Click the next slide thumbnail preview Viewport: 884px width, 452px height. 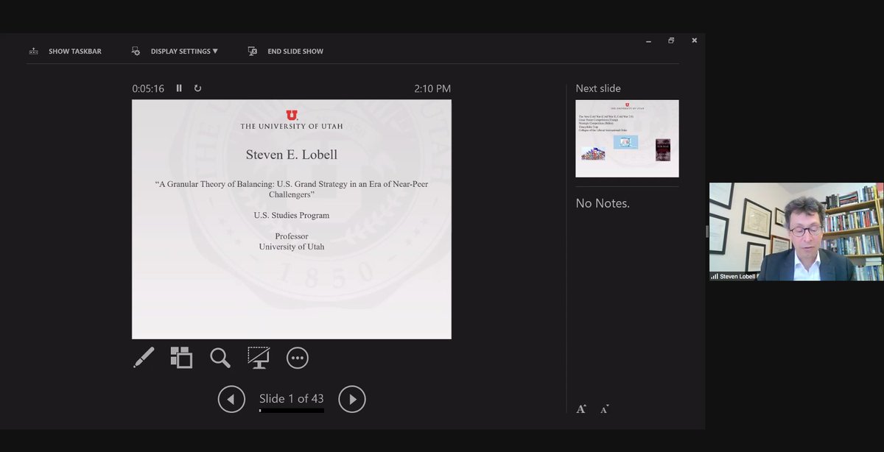click(x=627, y=138)
